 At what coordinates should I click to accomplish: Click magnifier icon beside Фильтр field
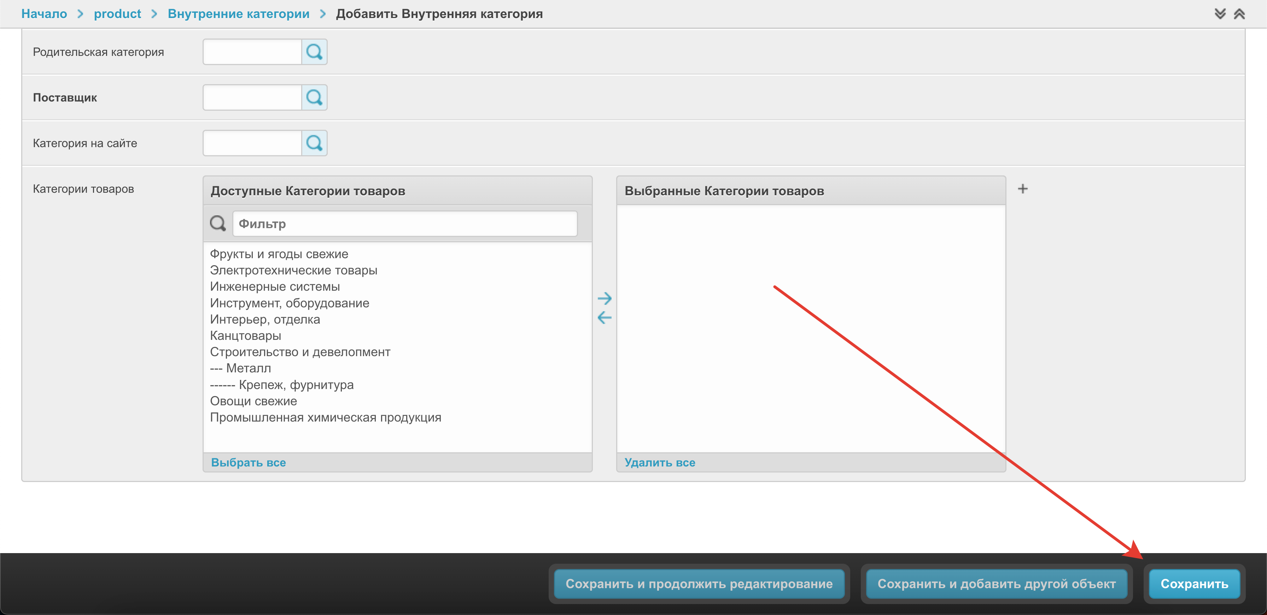[218, 224]
